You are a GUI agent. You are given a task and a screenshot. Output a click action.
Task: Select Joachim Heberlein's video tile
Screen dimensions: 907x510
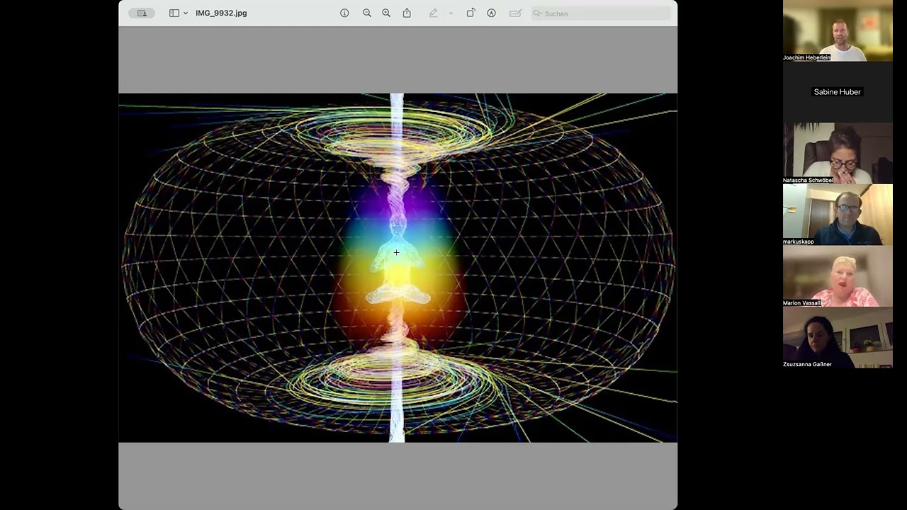point(838,30)
